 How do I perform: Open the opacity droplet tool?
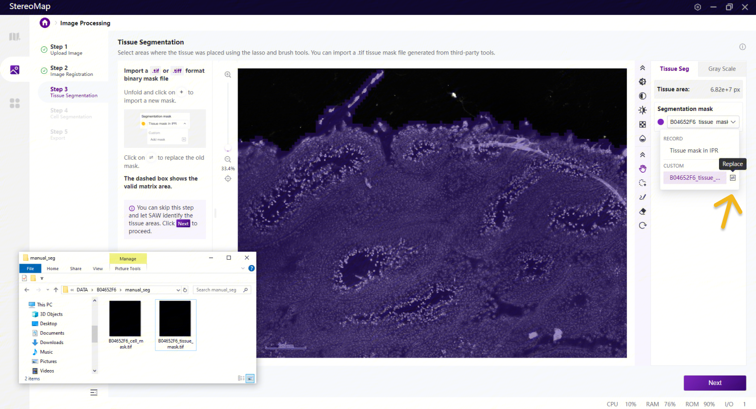(642, 138)
